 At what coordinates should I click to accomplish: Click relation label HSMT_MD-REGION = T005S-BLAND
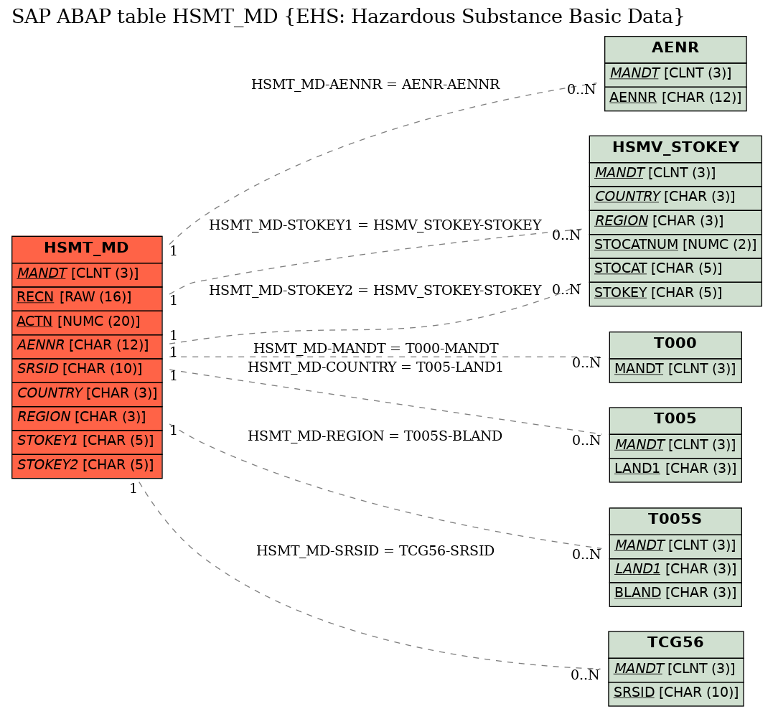pos(375,436)
